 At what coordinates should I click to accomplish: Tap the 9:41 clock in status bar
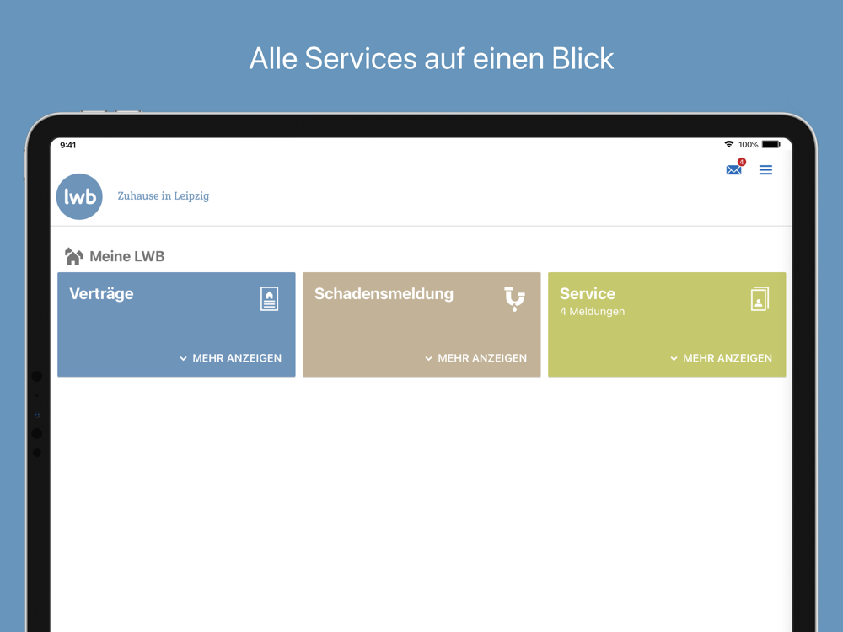pos(67,145)
